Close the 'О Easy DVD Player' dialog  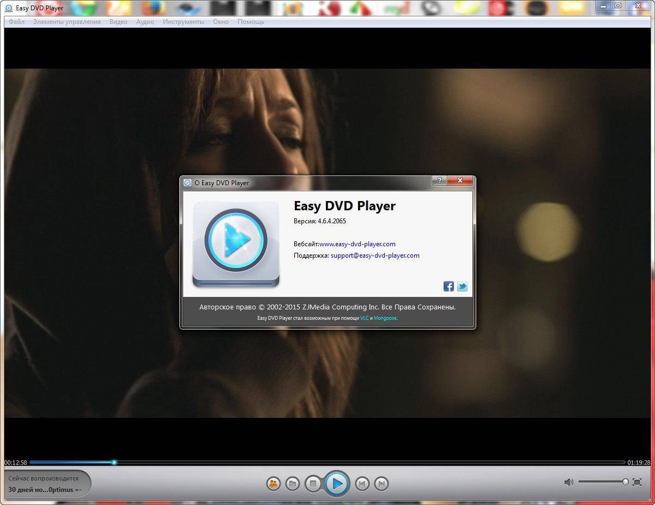click(x=460, y=180)
